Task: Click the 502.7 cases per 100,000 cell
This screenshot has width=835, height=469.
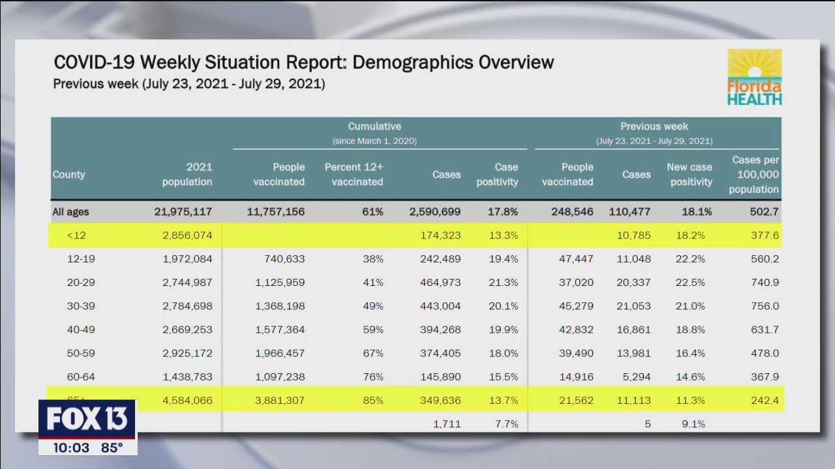Action: [765, 212]
